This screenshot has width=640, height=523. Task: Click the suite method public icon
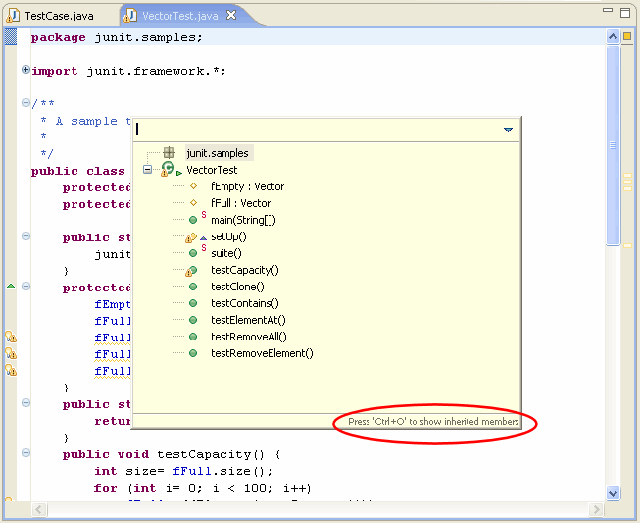click(x=193, y=253)
